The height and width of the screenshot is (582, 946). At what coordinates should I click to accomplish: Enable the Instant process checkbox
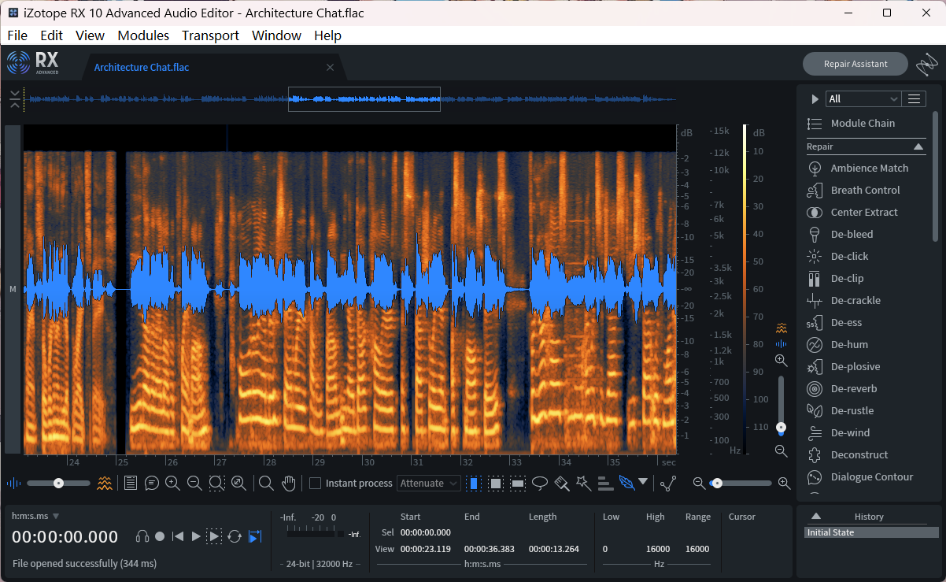[x=316, y=483]
